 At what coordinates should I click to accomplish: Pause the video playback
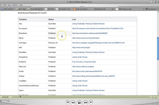[x=79, y=103]
